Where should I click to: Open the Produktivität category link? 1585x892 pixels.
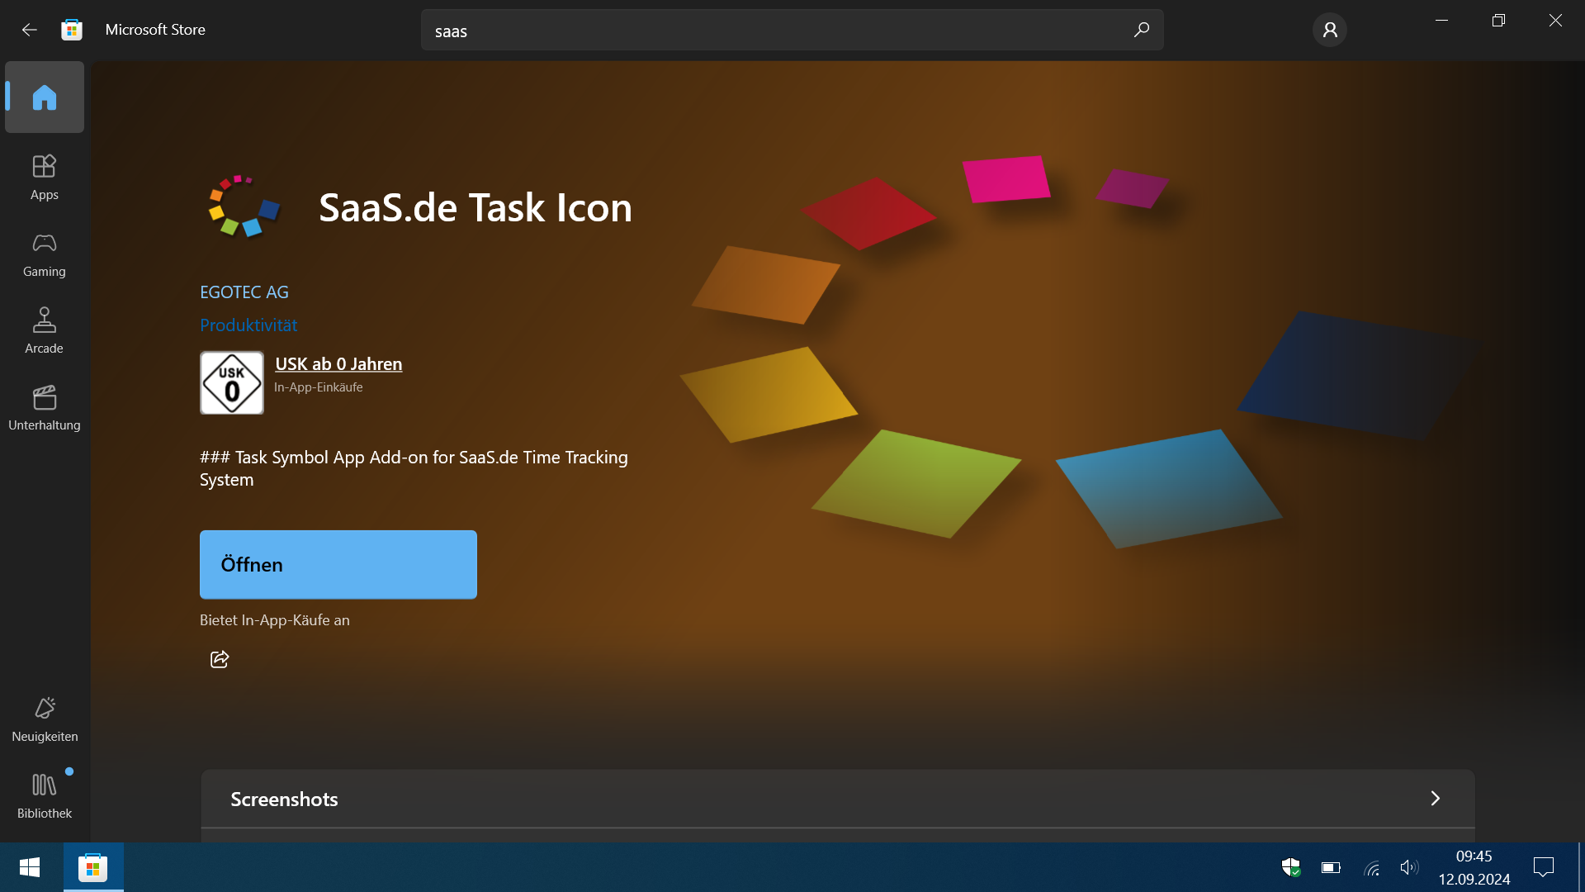tap(248, 325)
